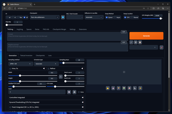The width and height of the screenshot is (172, 114).
Task: Enable FreeU Integrated checkbox
Action: click(x=10, y=107)
